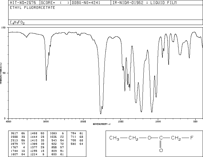Click the double-bonded O below carbon
Screen dimensions: 203x157
click(x=161, y=150)
